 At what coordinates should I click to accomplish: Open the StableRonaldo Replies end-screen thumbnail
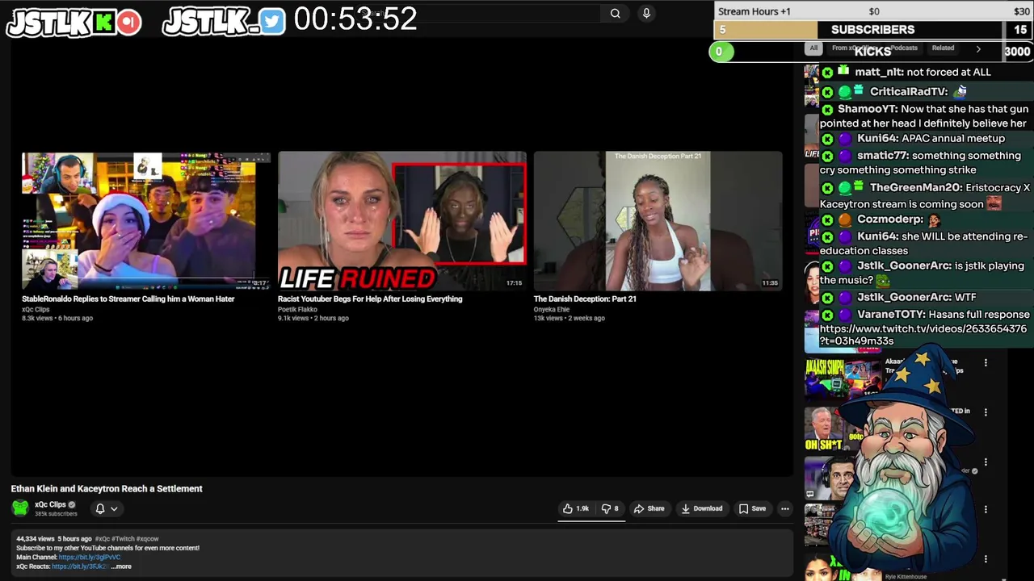click(146, 221)
